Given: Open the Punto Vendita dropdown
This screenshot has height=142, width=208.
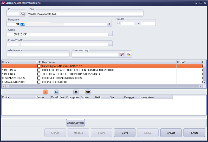Looking at the screenshot, I should click(x=110, y=44).
